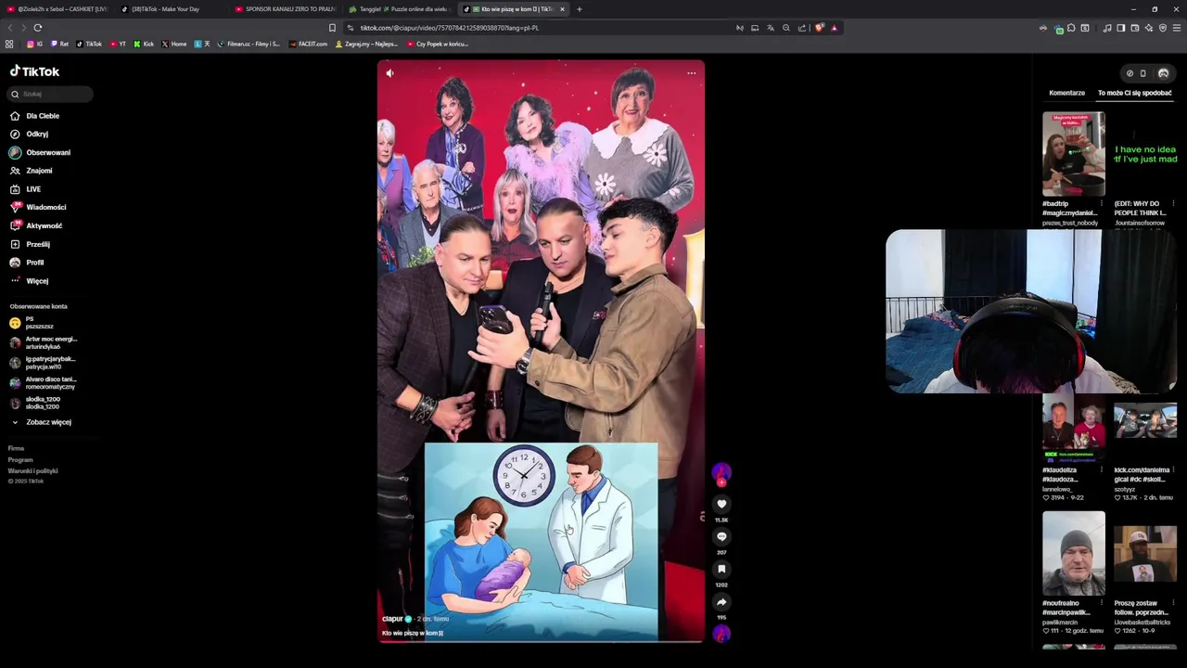Click the translate page icon
Image resolution: width=1187 pixels, height=668 pixels.
[x=771, y=28]
